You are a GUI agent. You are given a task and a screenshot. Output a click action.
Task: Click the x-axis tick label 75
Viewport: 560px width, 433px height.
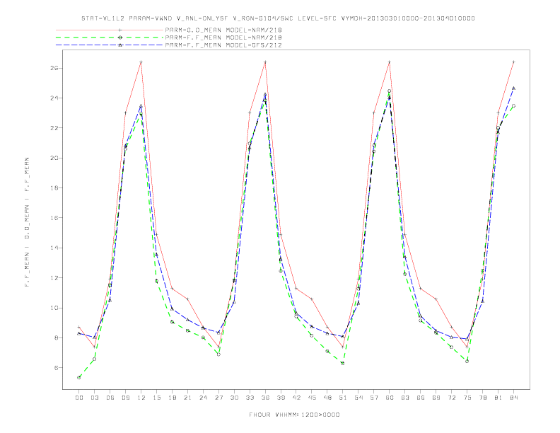[467, 398]
